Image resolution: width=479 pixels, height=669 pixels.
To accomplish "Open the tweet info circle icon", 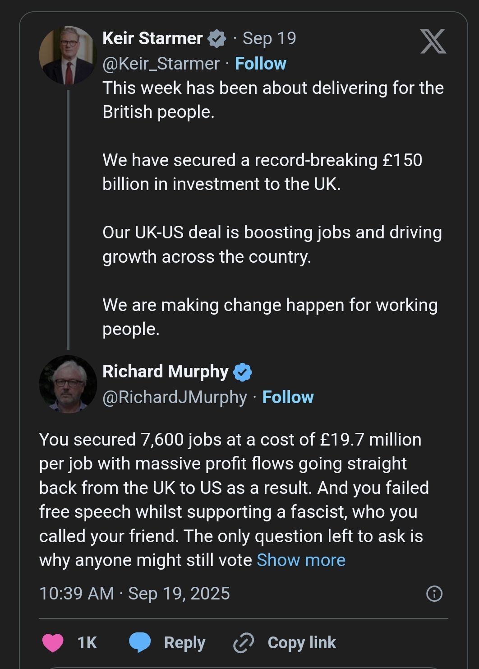I will 434,594.
